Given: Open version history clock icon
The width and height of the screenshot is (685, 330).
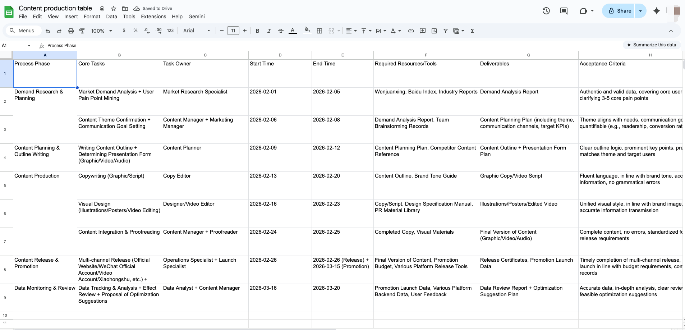Looking at the screenshot, I should coord(546,11).
